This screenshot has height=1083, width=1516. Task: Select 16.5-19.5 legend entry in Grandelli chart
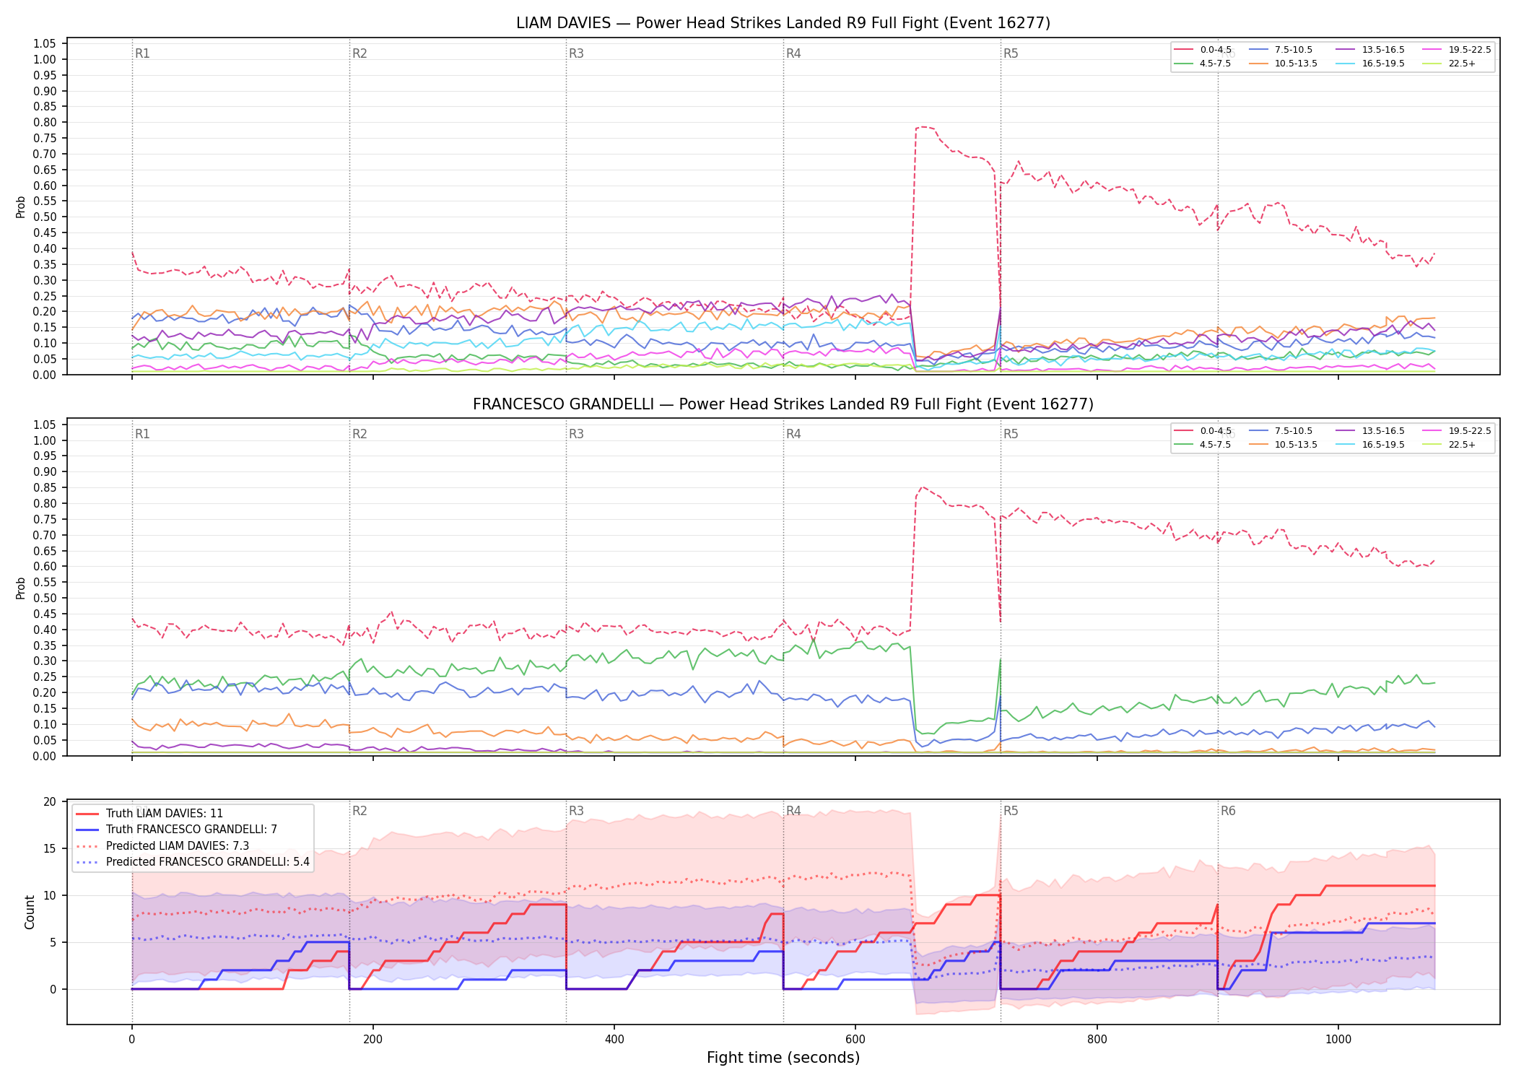[1370, 445]
